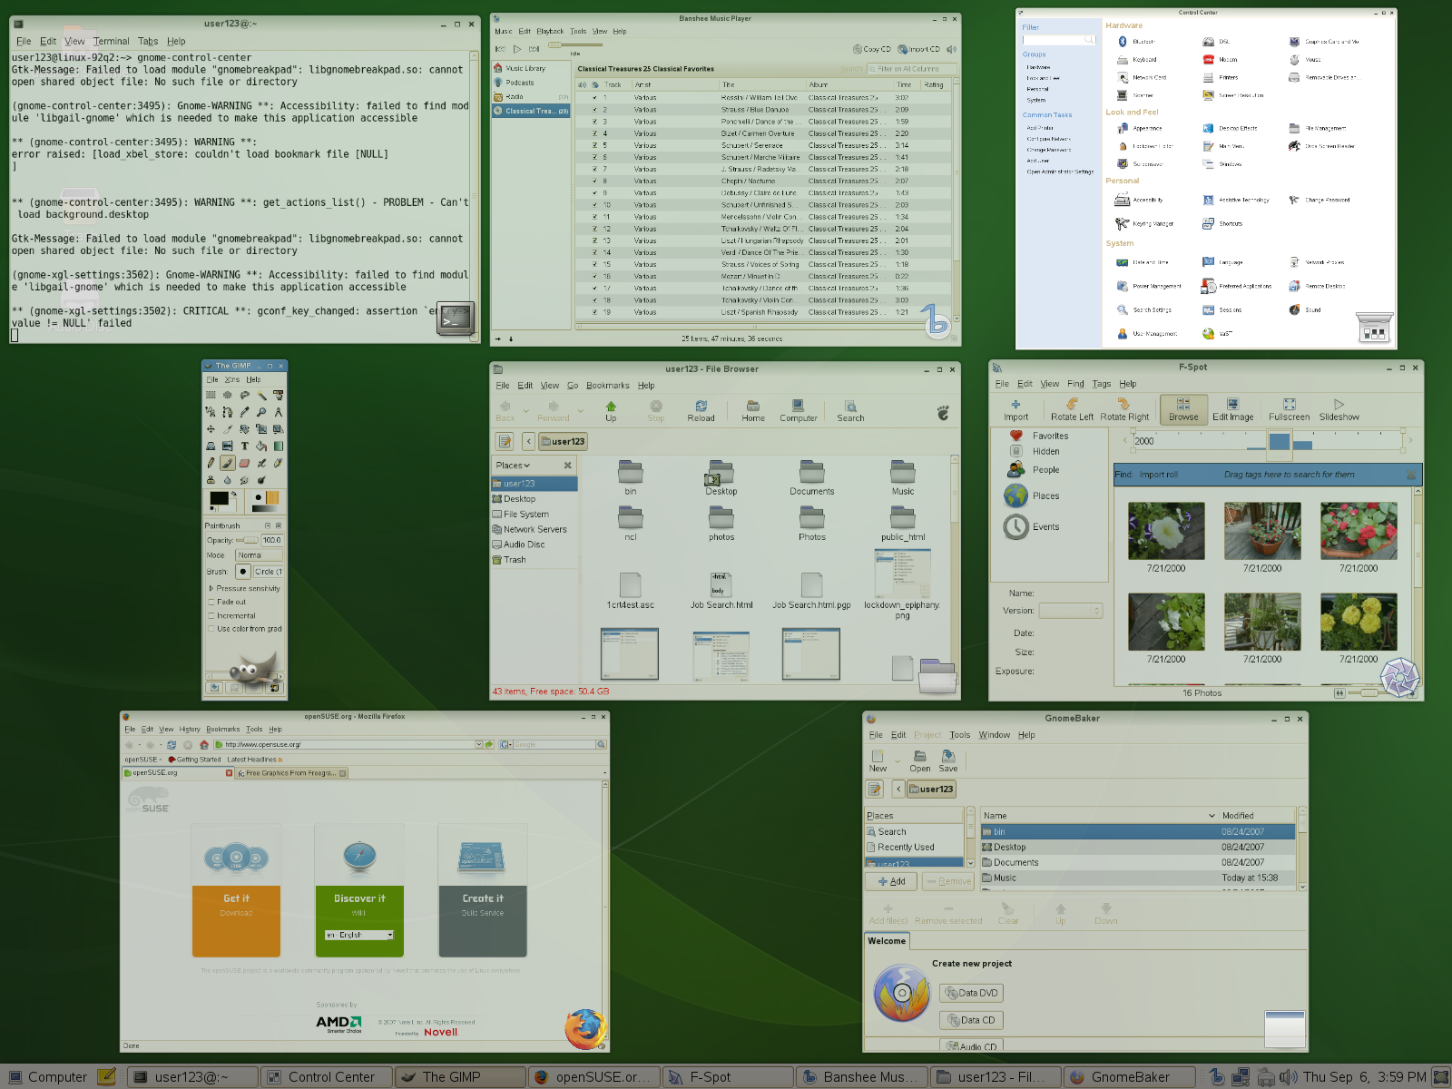Click Rotate Left in F-Spot toolbar
Image resolution: width=1452 pixels, height=1089 pixels.
pos(1072,409)
